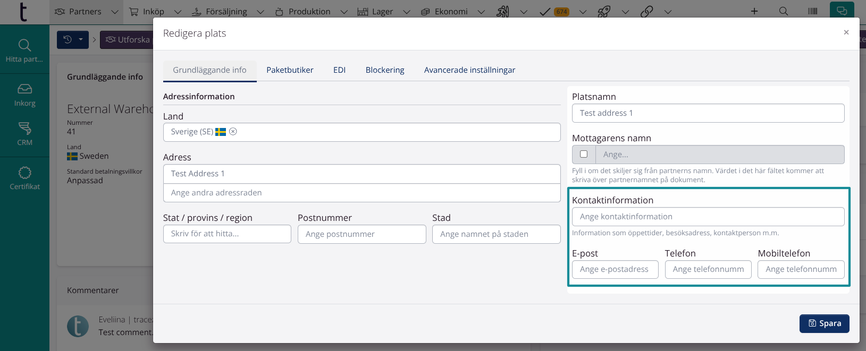Click the search magnifier in top bar
Screen dimensions: 866x351
click(783, 11)
